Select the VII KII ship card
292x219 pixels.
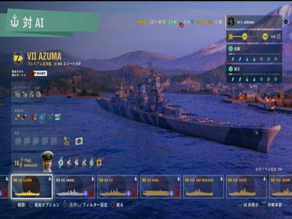118,187
